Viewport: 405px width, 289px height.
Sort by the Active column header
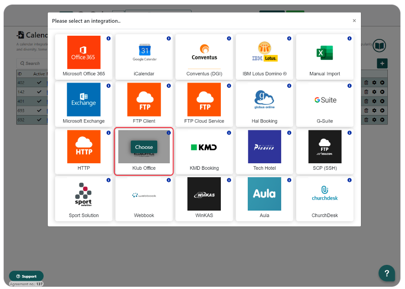coord(39,74)
